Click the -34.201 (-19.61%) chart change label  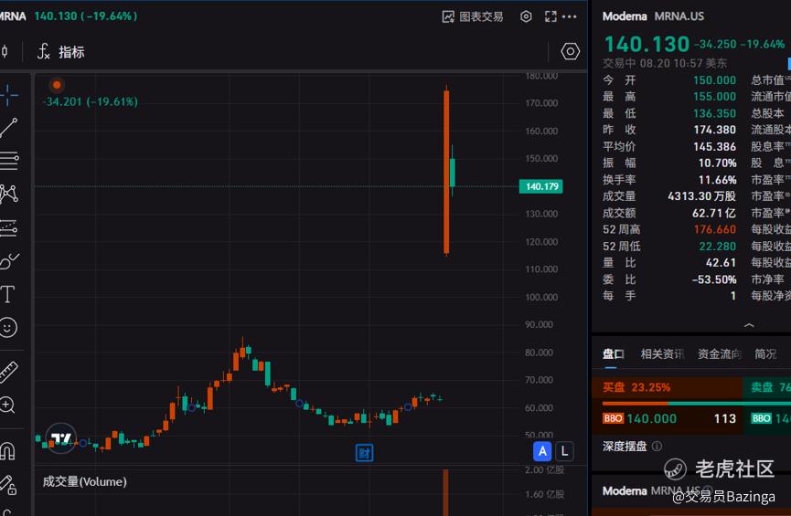click(91, 101)
